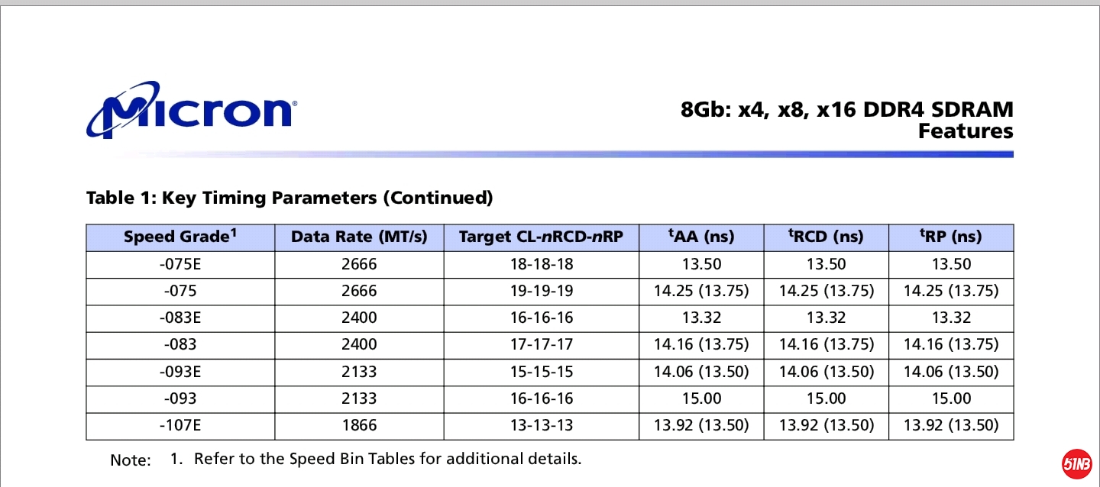1100x487 pixels.
Task: Click the tRP (ns) column header
Action: (951, 237)
